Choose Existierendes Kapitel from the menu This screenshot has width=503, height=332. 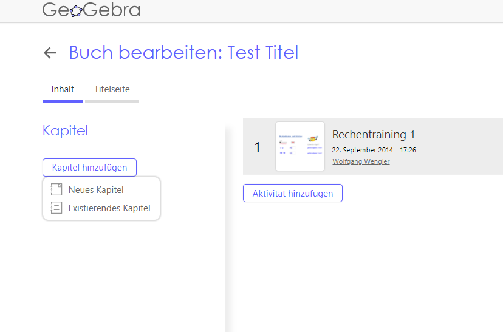101,208
